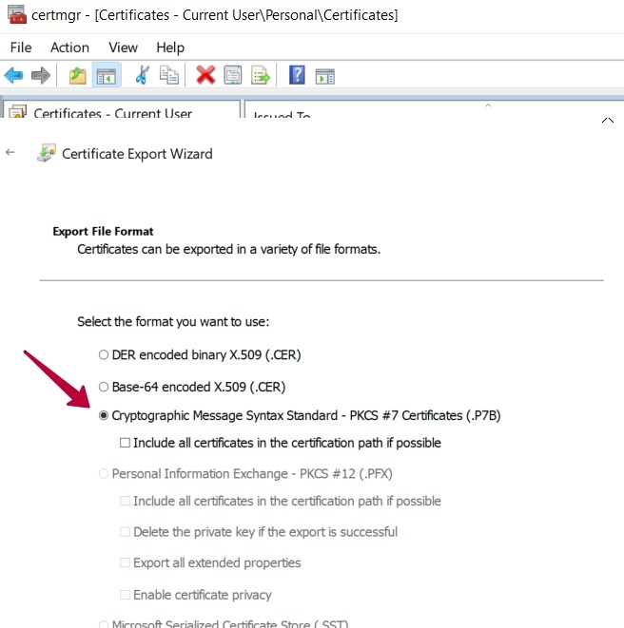This screenshot has height=628, width=624.
Task: Open the File menu
Action: [20, 48]
